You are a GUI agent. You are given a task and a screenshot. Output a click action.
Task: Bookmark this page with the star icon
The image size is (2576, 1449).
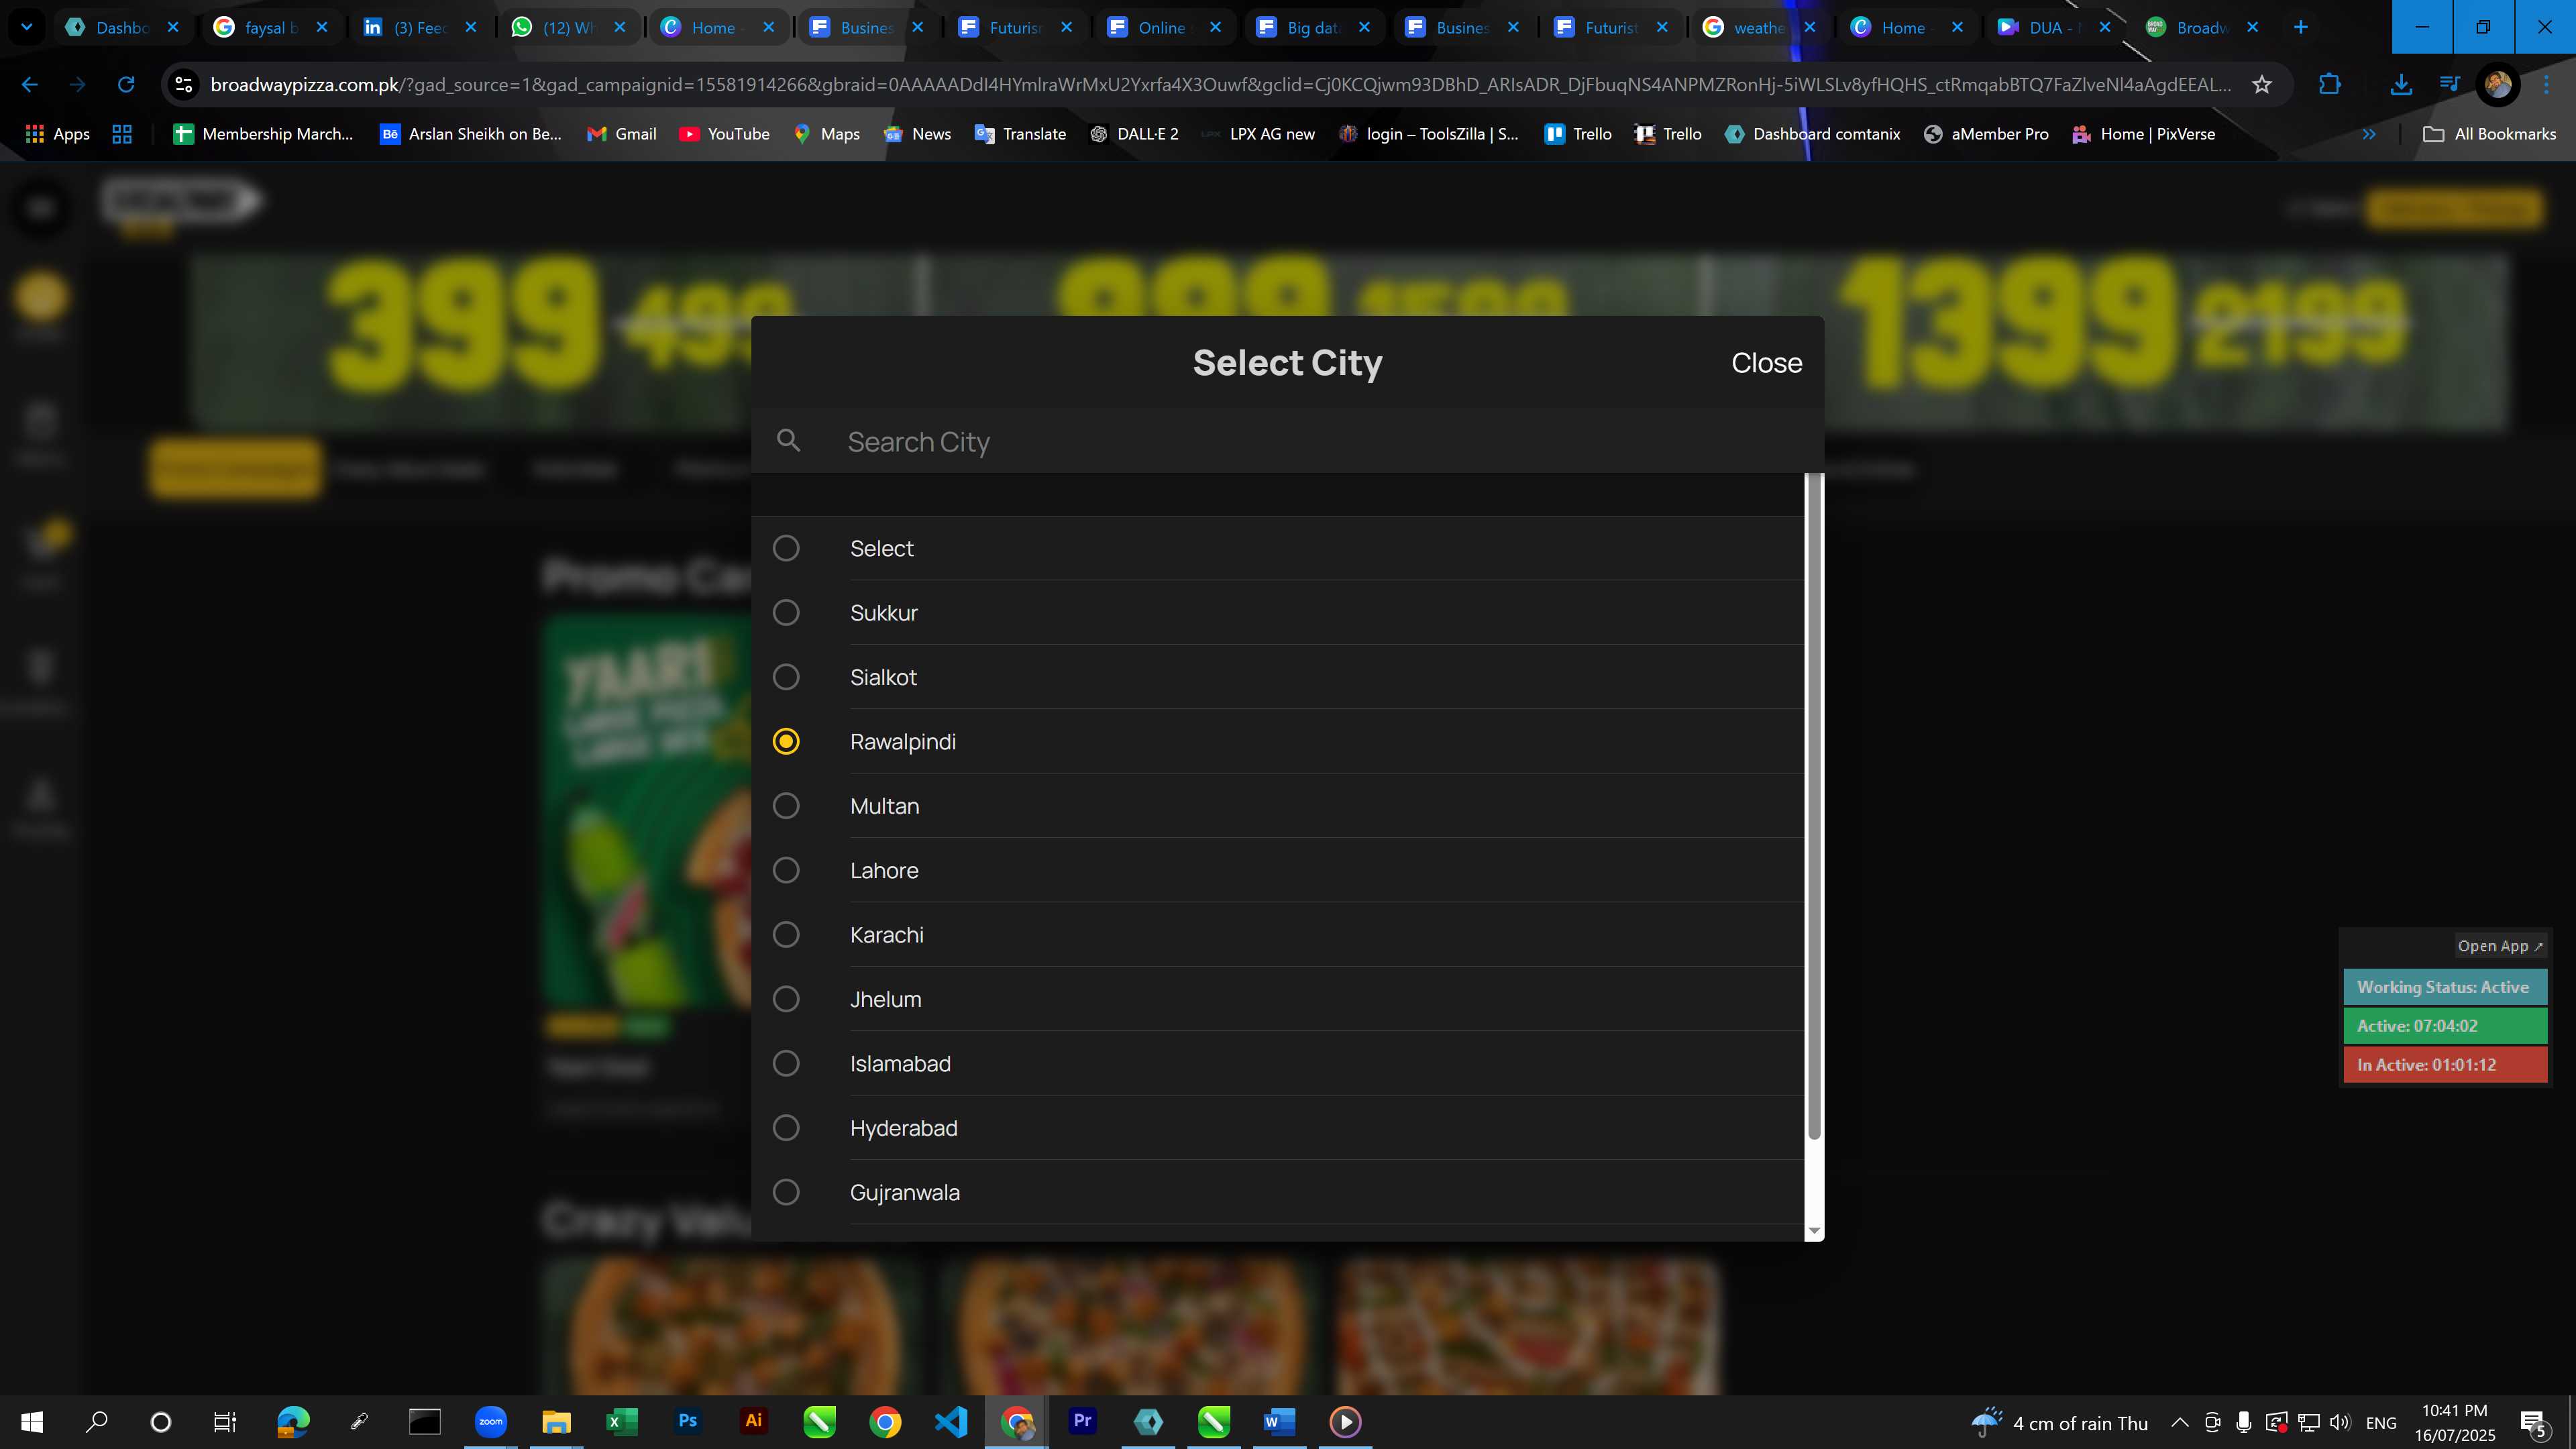coord(2262,85)
